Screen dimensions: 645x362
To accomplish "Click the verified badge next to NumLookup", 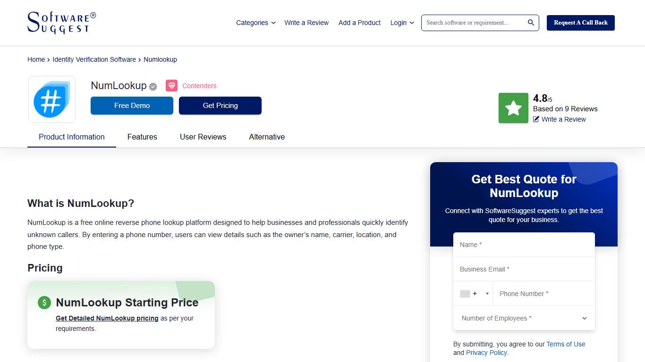I will (153, 86).
